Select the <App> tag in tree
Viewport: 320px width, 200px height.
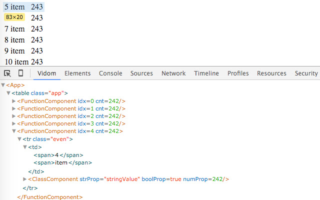tap(15, 85)
